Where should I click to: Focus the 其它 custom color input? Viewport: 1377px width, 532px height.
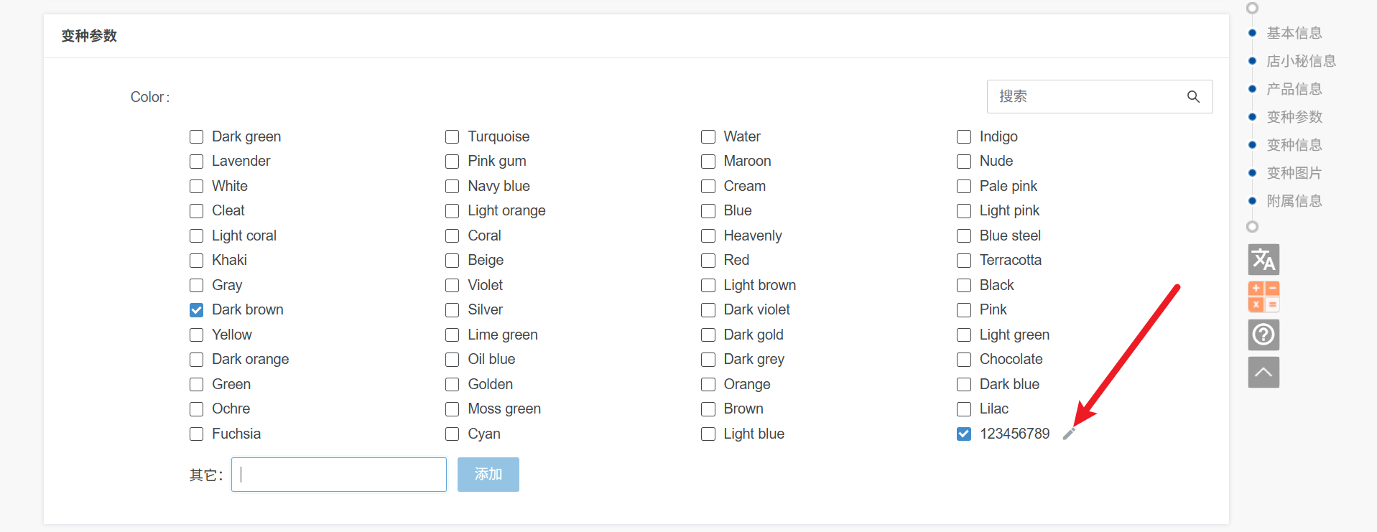pyautogui.click(x=339, y=475)
